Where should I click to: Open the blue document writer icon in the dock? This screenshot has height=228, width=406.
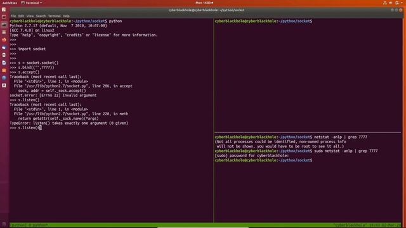pyautogui.click(x=4, y=63)
